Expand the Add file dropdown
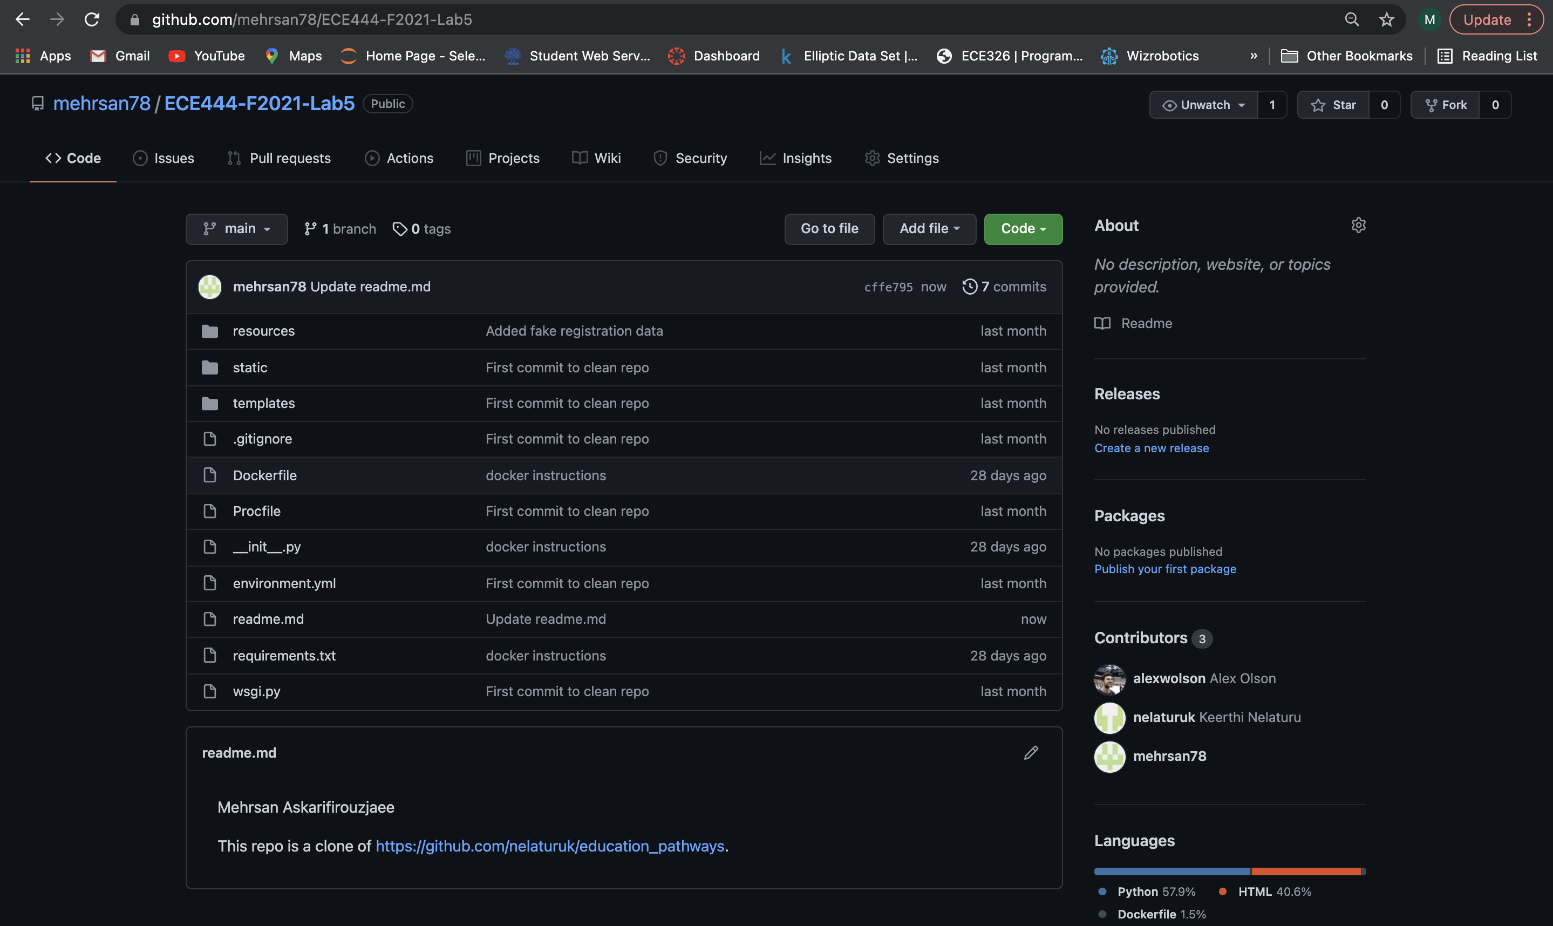The height and width of the screenshot is (926, 1553). coord(929,229)
